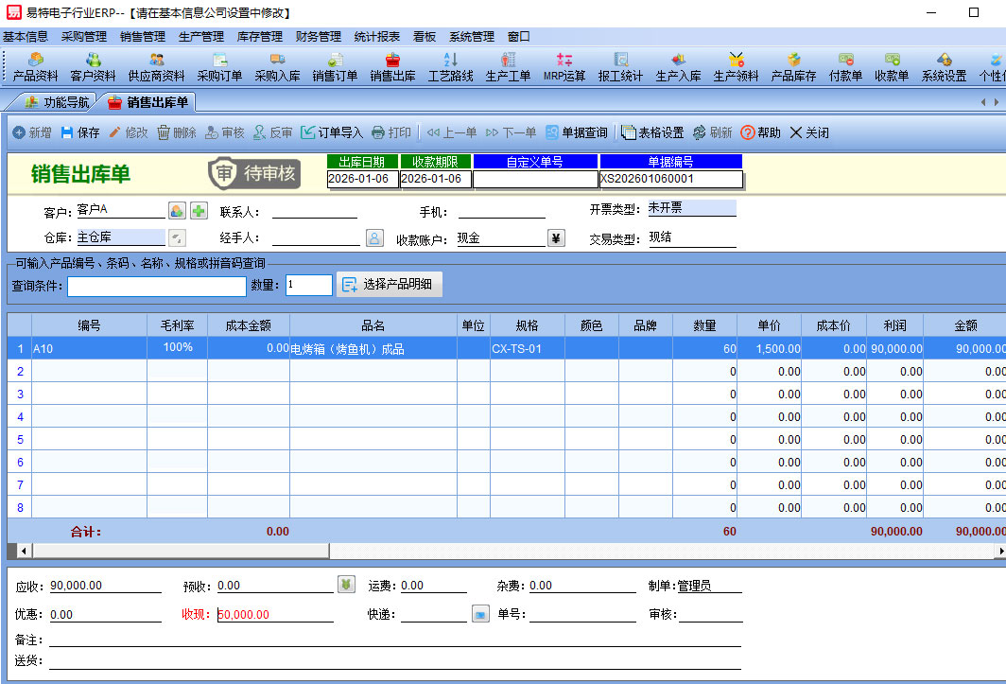The width and height of the screenshot is (1006, 684).
Task: Open the 开票类型 field showing 未开票
Action: [x=690, y=208]
